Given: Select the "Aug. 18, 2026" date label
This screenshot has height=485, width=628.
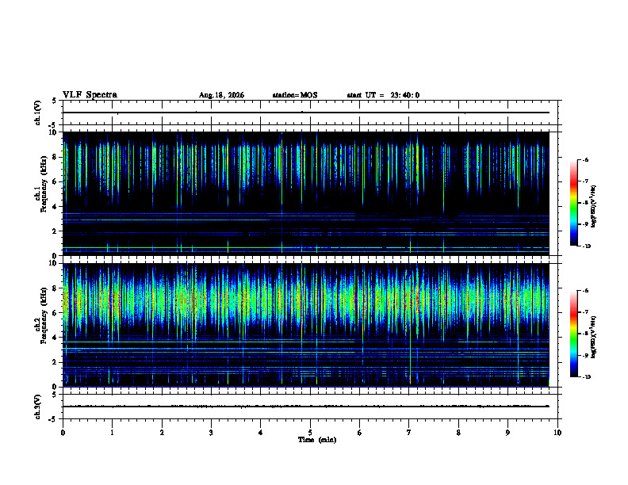Looking at the screenshot, I should (221, 95).
